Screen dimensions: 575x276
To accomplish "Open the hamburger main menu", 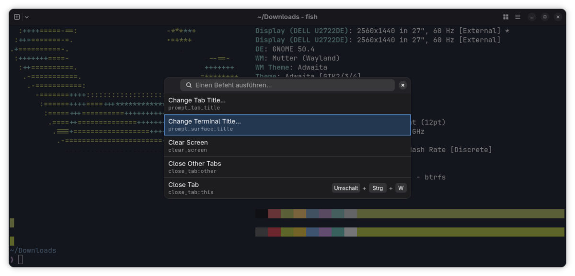I will 518,17.
